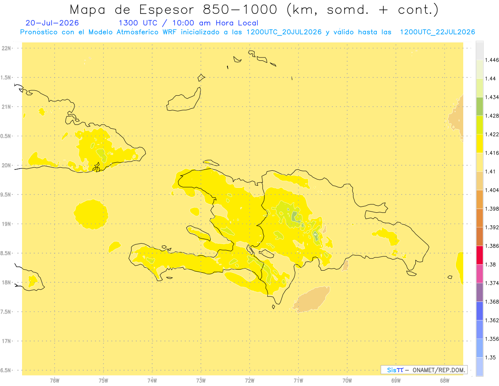Click the colorbar value '1.428'
The width and height of the screenshot is (499, 386).
point(492,116)
